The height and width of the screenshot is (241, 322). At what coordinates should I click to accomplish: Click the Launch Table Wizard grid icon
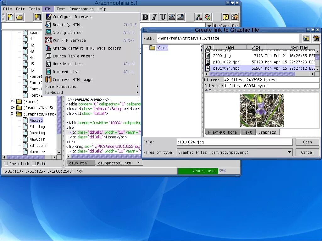coord(48,56)
